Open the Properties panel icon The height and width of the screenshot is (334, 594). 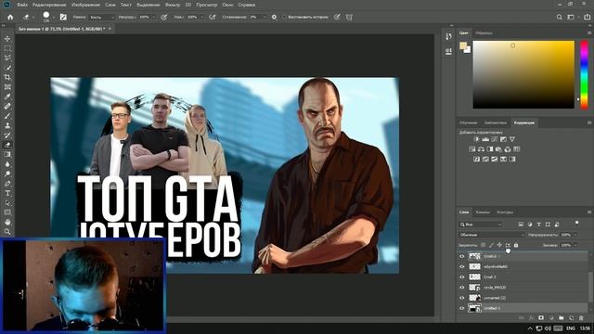[448, 51]
